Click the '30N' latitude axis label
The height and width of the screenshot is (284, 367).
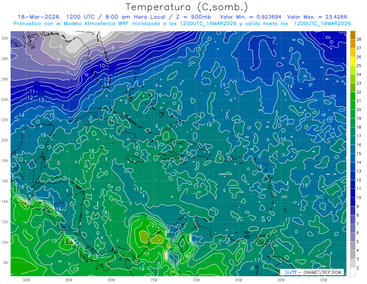(5, 38)
